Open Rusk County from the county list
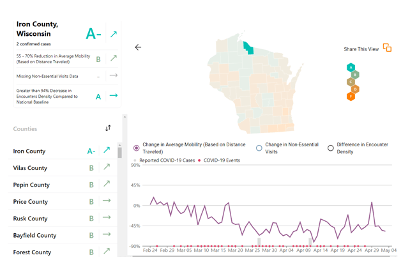410x262 pixels. click(x=30, y=219)
